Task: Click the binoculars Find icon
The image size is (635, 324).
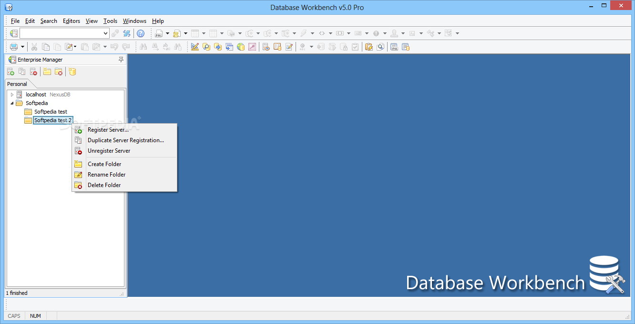Action: tap(143, 47)
